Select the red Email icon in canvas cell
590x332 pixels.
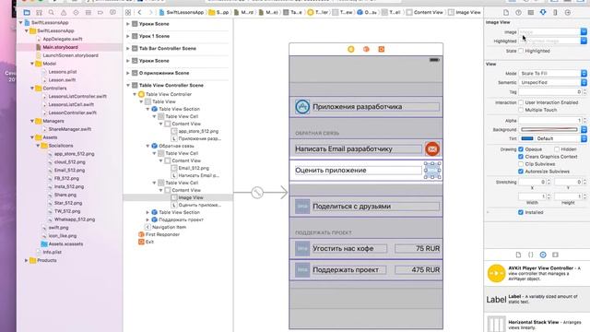(432, 149)
